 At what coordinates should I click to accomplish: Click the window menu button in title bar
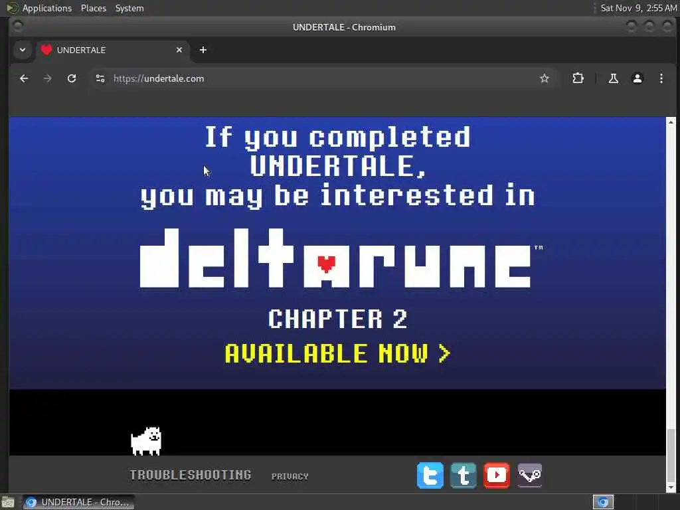tap(18, 27)
